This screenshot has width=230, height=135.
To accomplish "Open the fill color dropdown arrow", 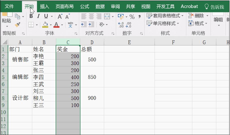I will click(x=51, y=25).
